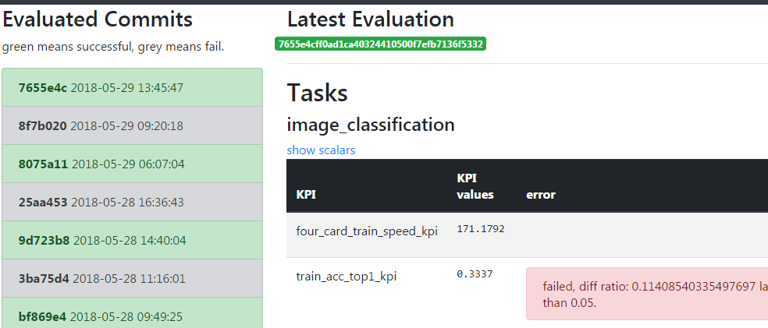Viewport: 768px width, 328px height.
Task: Expand the show scalars link
Action: click(321, 150)
